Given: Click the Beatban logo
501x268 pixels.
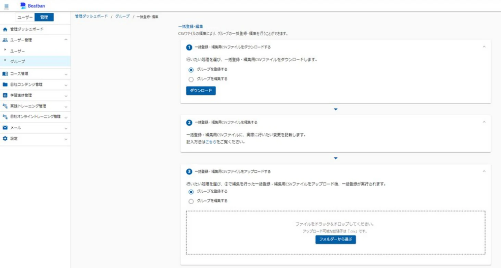Looking at the screenshot, I should [33, 6].
